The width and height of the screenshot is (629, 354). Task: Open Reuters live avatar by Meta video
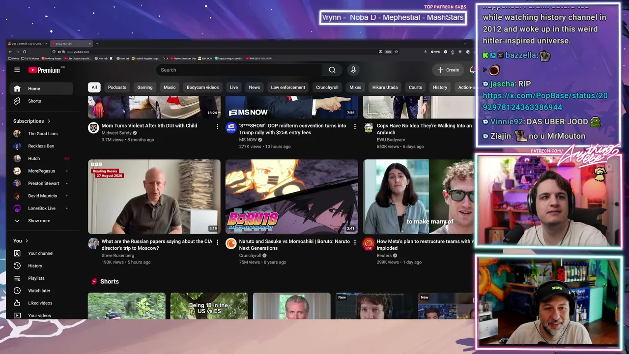pyautogui.click(x=369, y=243)
